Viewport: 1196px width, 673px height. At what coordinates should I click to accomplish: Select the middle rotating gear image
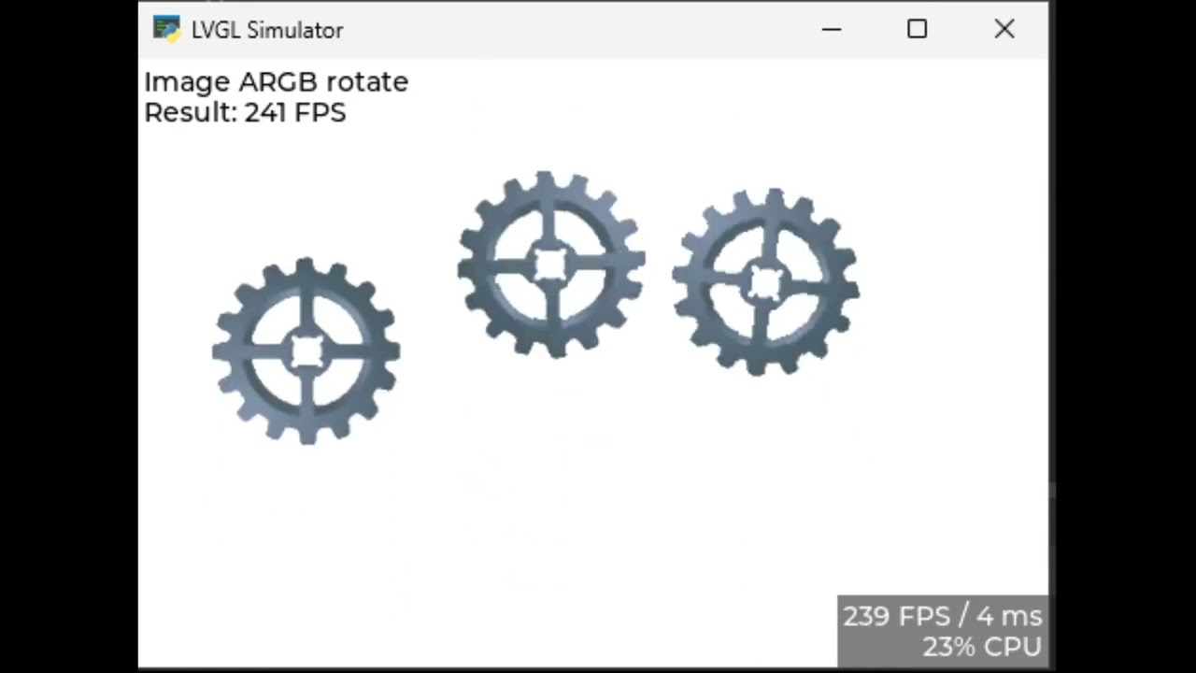pos(551,265)
